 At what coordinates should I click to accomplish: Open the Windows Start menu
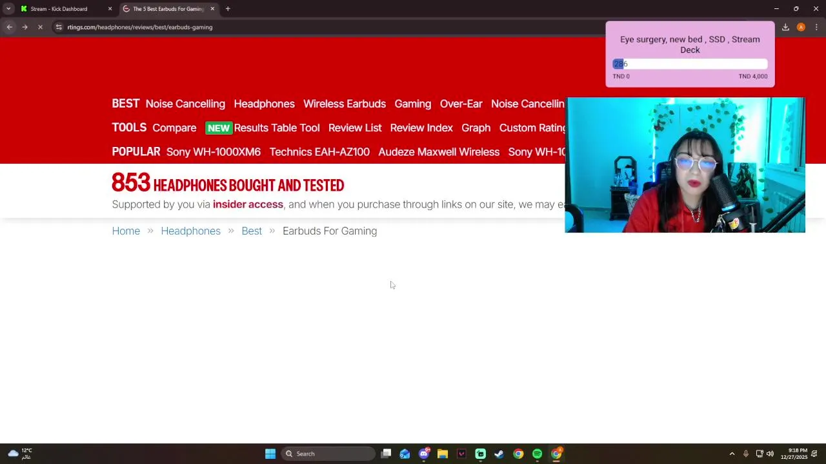click(x=270, y=454)
